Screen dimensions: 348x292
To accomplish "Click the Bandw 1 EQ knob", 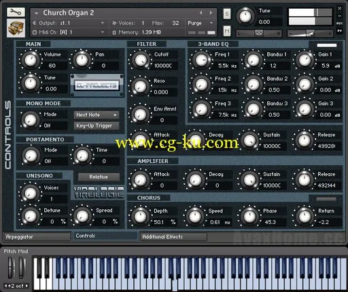I will tap(253, 60).
